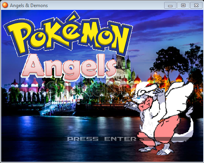
Task: Click the pink Angels subtitle text
Action: 68,67
